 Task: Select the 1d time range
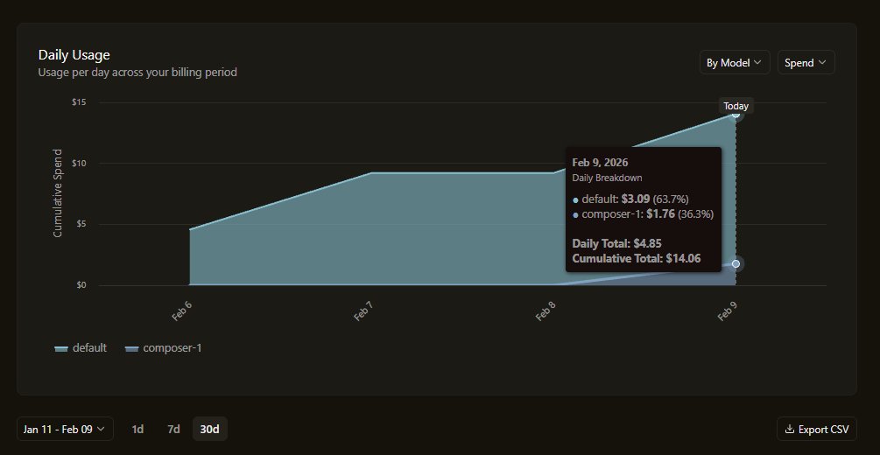pyautogui.click(x=137, y=430)
